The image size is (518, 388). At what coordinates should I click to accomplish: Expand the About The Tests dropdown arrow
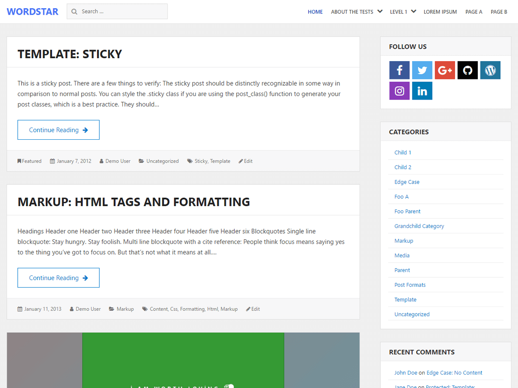[x=380, y=12]
